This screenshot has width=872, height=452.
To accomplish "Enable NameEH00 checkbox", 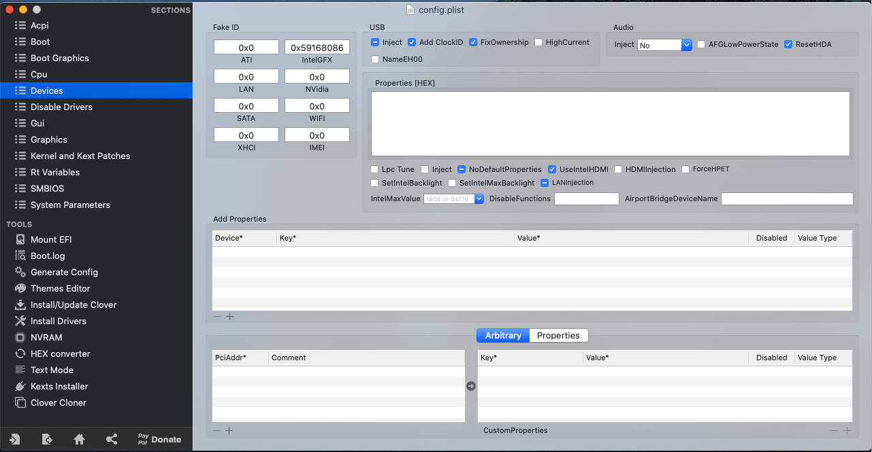I will 375,59.
